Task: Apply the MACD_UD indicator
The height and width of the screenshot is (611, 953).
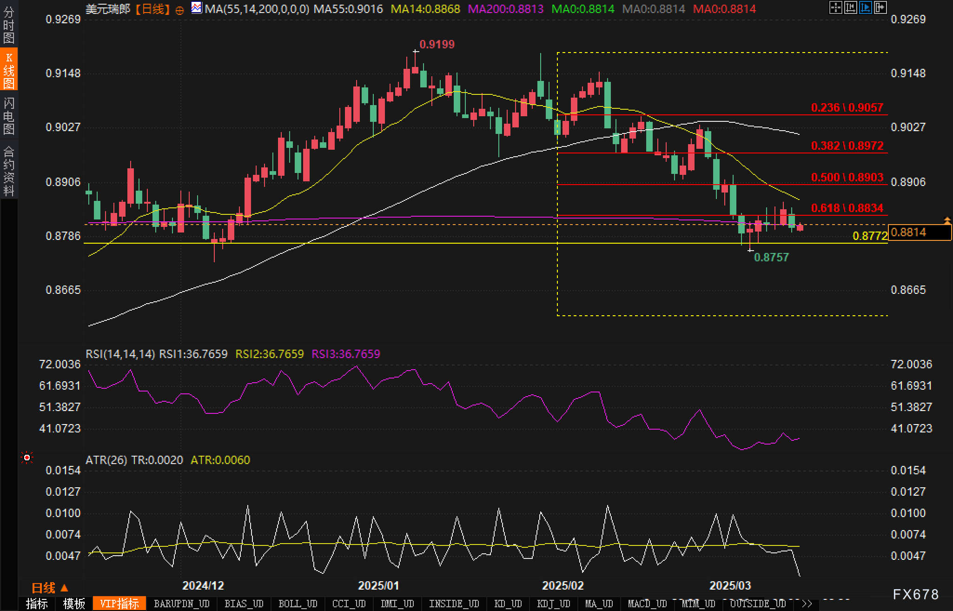Action: coord(647,604)
